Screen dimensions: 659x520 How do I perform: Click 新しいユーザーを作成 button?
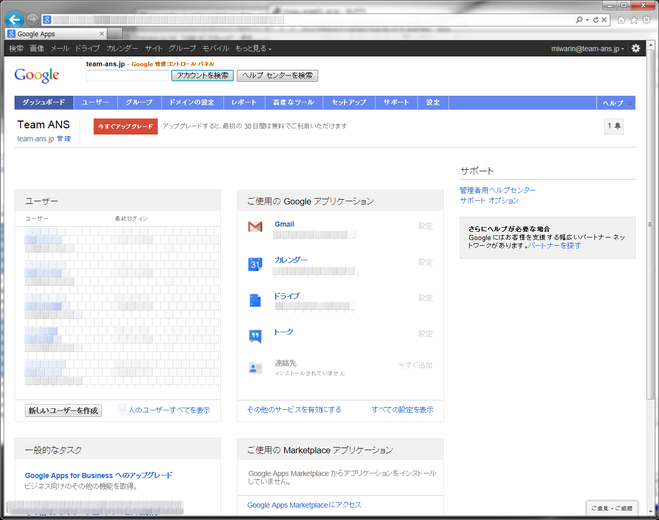pyautogui.click(x=63, y=410)
